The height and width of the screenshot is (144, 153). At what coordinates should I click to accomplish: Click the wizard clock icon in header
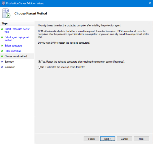click(x=6, y=13)
